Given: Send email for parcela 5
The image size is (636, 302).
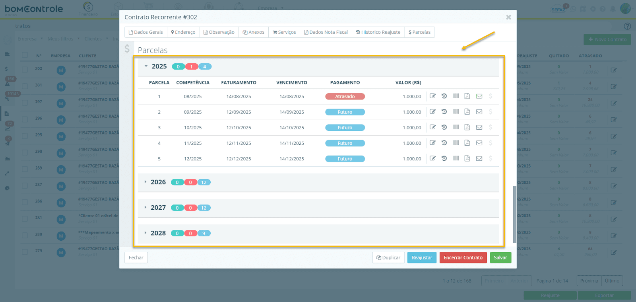Looking at the screenshot, I should pyautogui.click(x=479, y=158).
